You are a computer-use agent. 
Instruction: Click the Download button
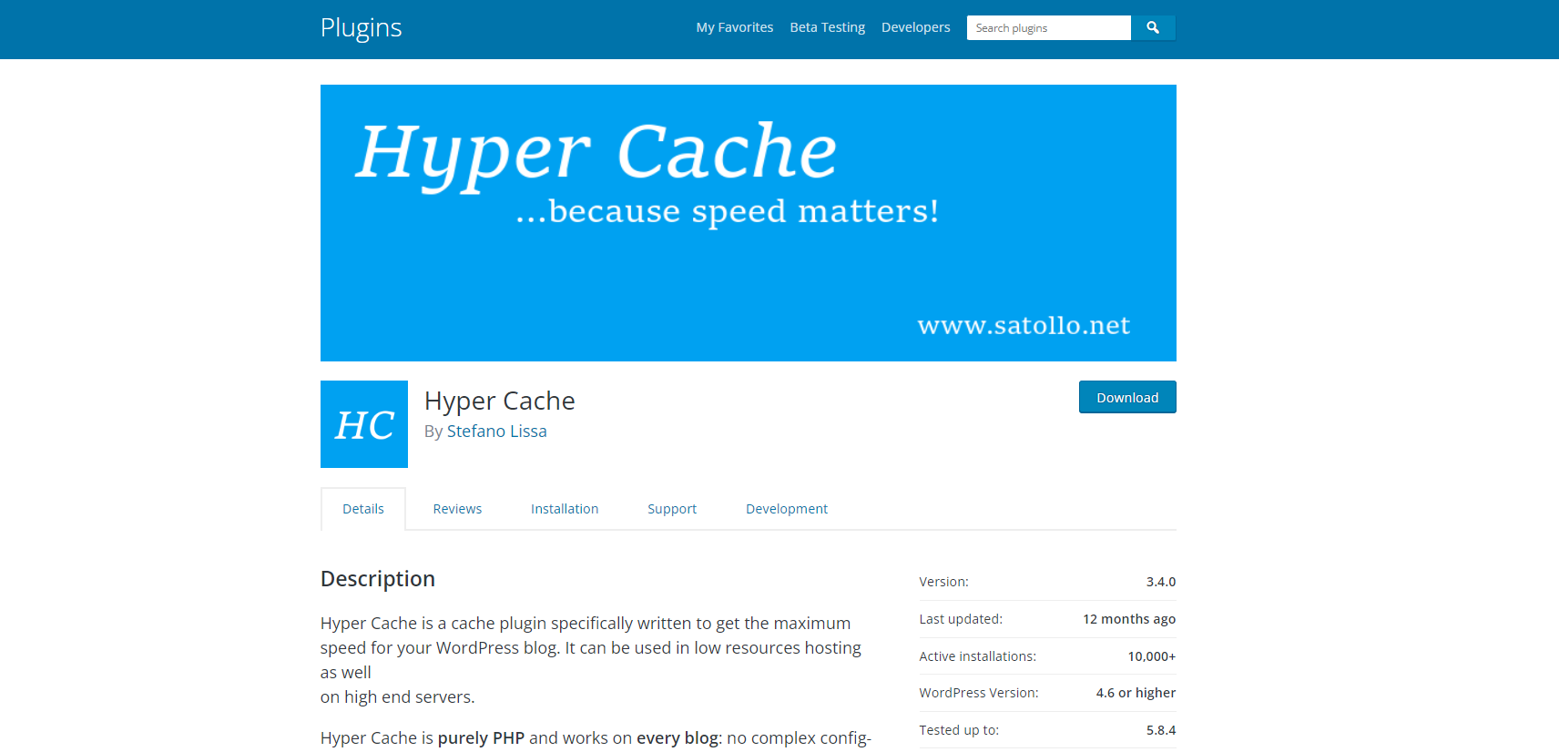click(x=1127, y=397)
